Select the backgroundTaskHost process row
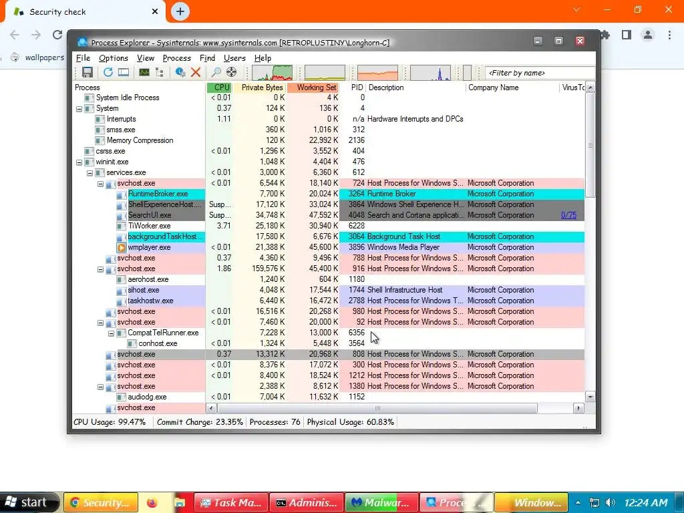 (x=328, y=236)
